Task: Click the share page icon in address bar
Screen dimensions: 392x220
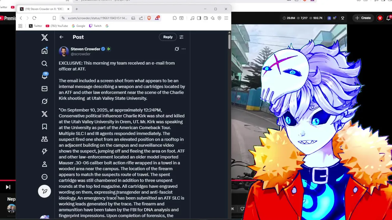Action: click(141, 18)
